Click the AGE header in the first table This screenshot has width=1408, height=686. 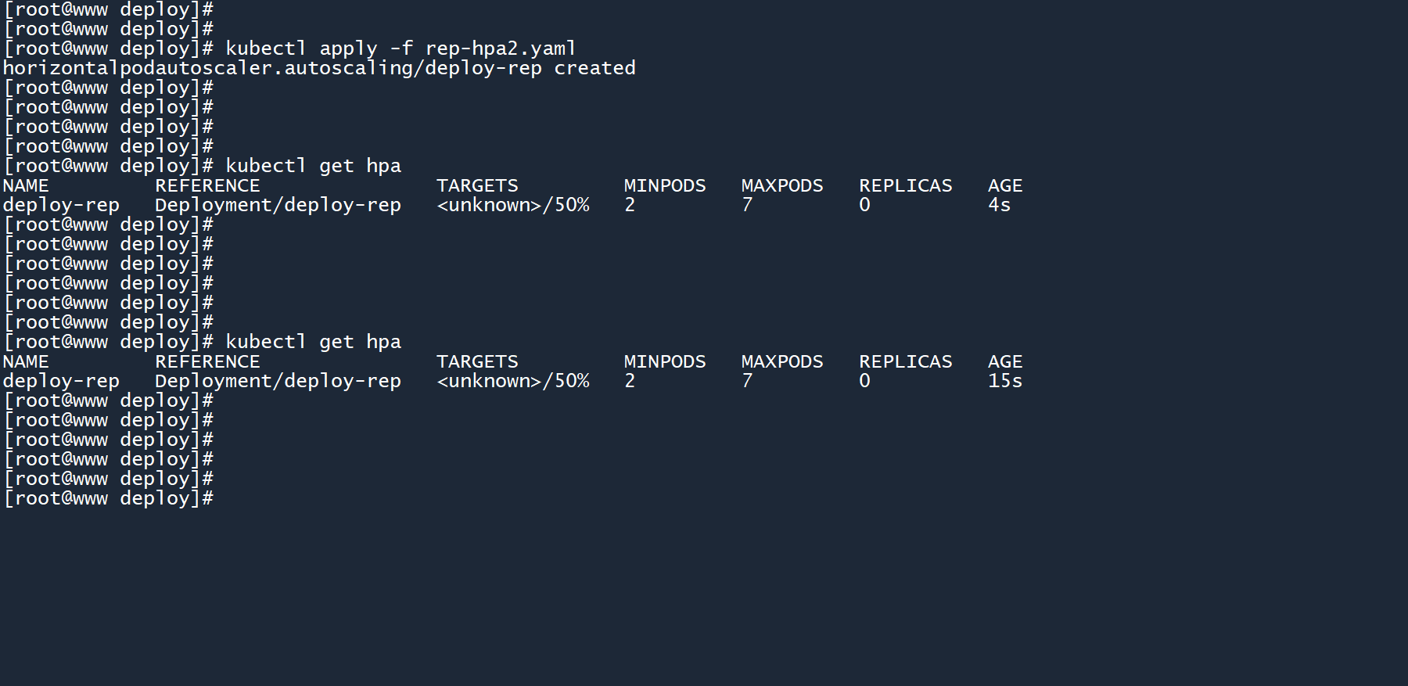[1005, 185]
